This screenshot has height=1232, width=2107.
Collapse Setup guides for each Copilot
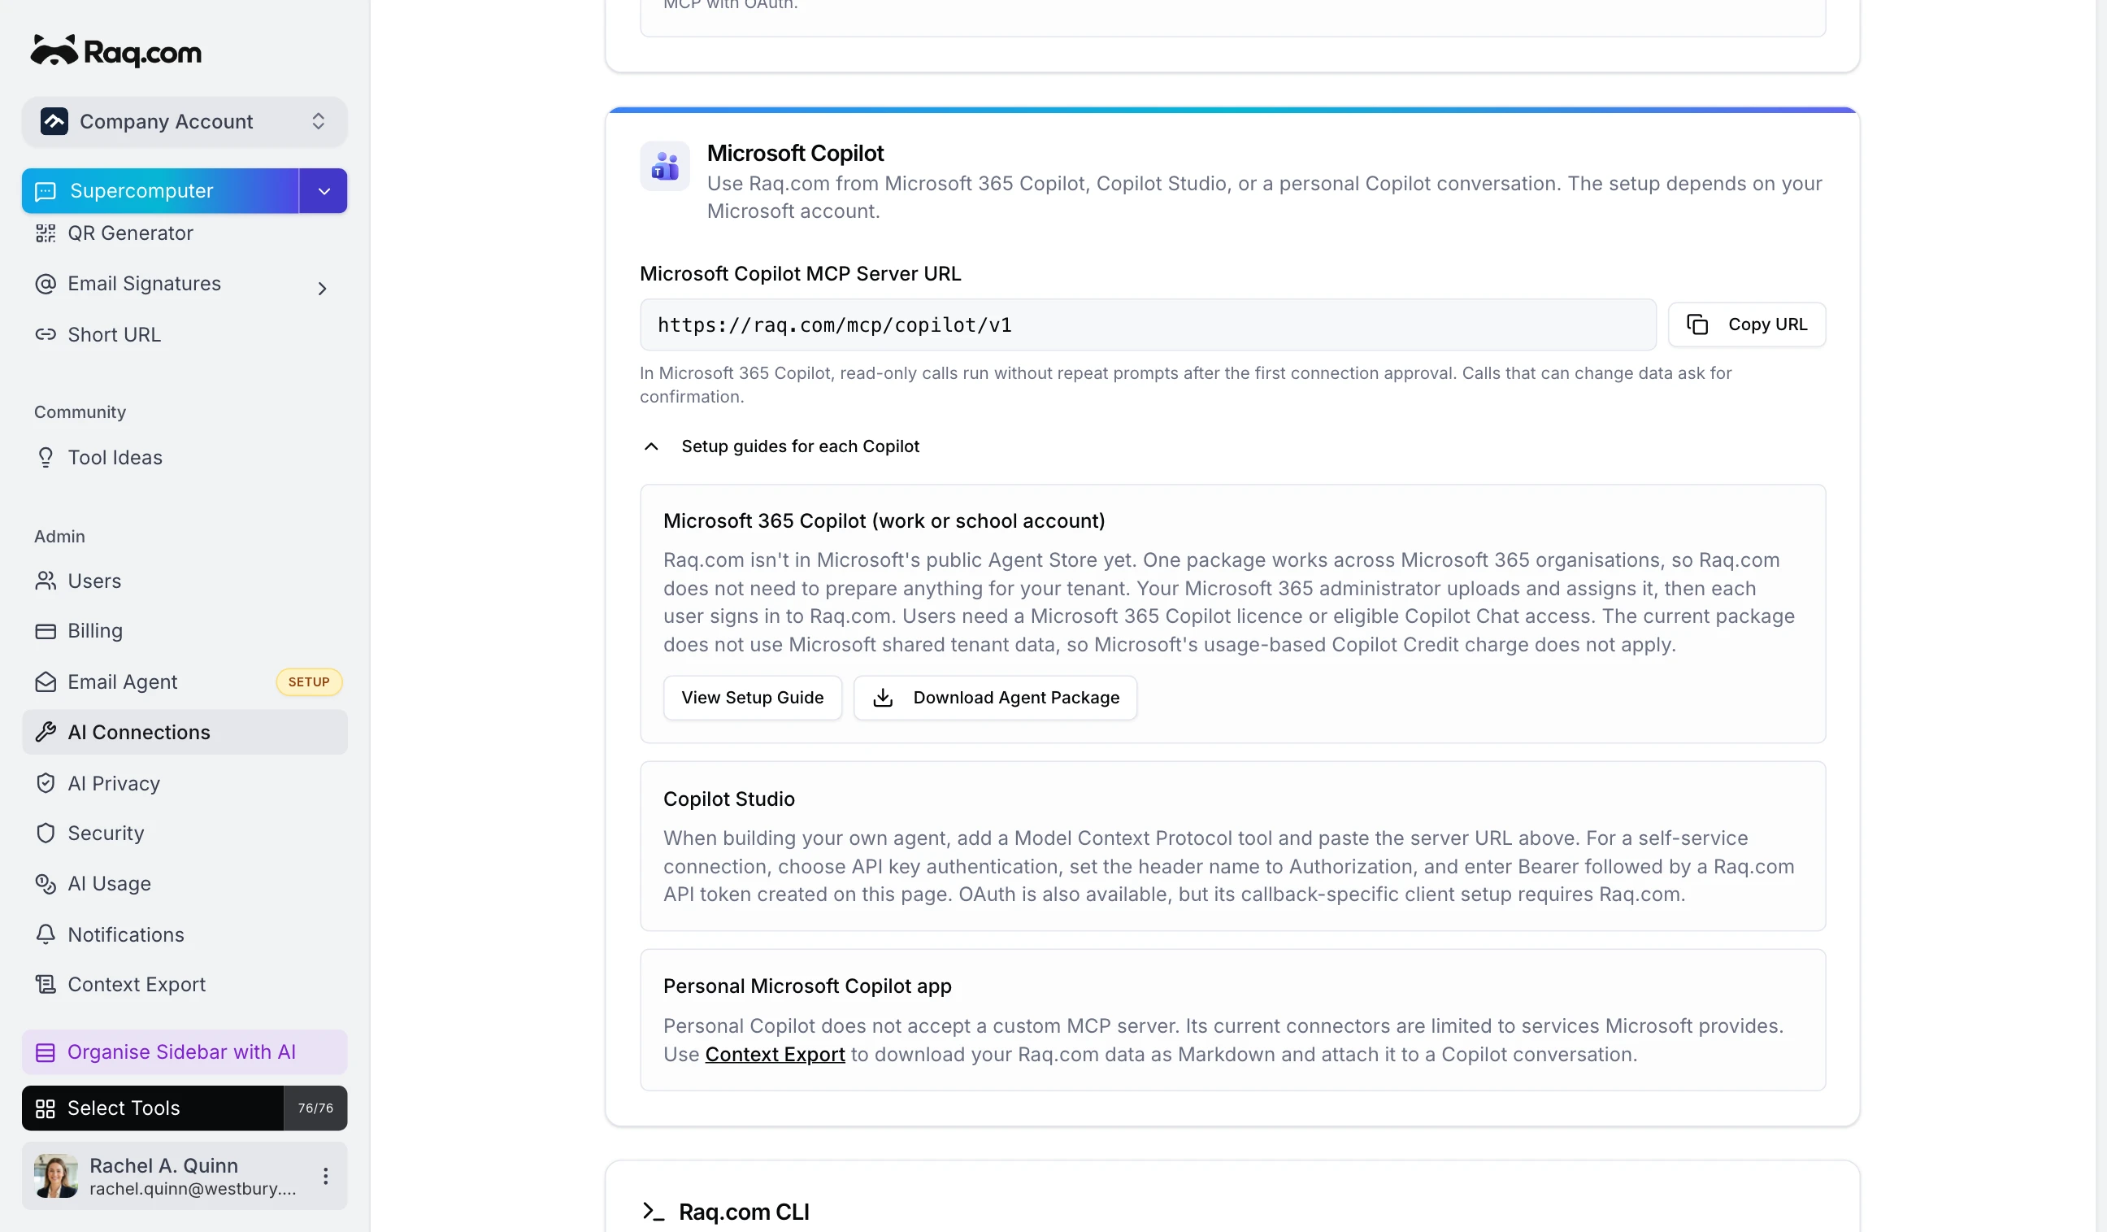pos(781,446)
